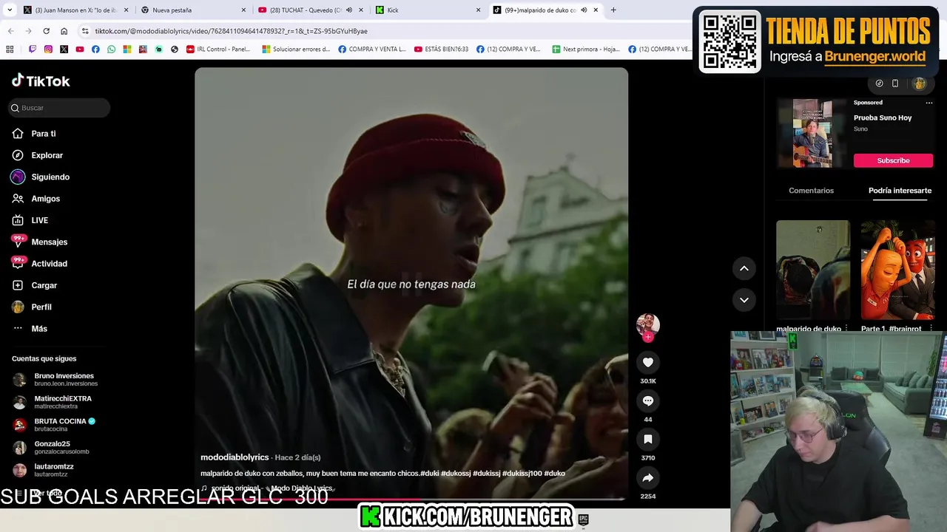
Task: Follow author via red plus badge
Action: [x=648, y=338]
